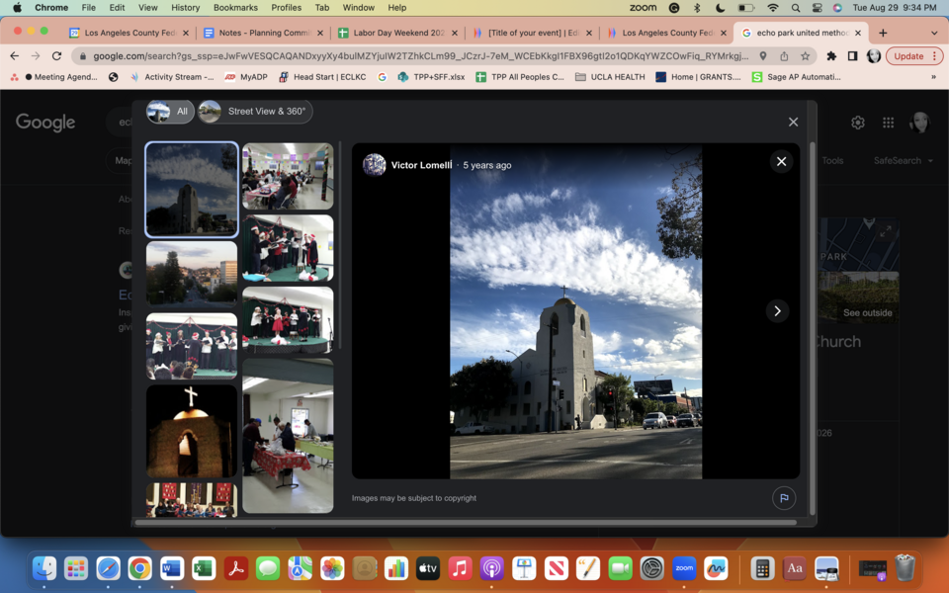This screenshot has height=593, width=949.
Task: Expand the Chrome tab search chevron
Action: click(934, 33)
